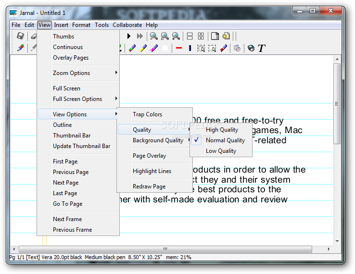This screenshot has height=274, width=355.
Task: Switch to thumbnail grid layout icon
Action: pyautogui.click(x=201, y=36)
